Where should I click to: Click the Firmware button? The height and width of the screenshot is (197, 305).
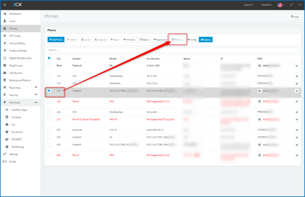129,40
